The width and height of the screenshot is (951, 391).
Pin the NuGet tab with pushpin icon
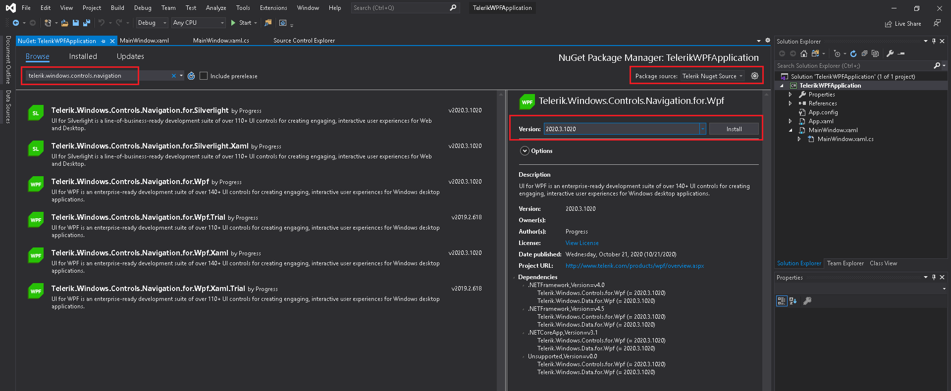click(103, 41)
